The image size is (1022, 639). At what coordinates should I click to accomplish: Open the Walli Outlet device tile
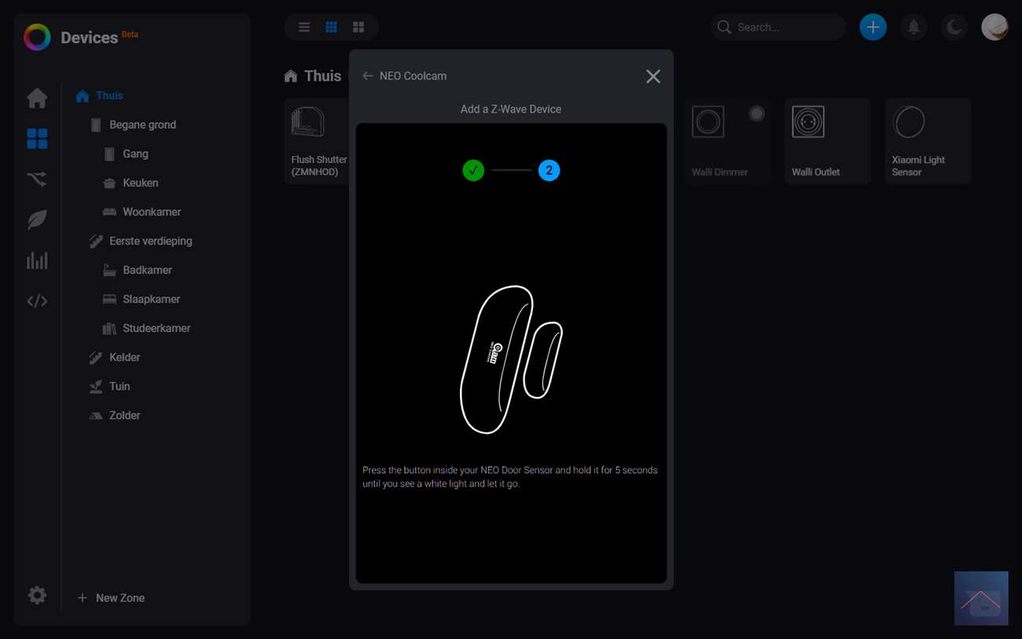tap(827, 141)
